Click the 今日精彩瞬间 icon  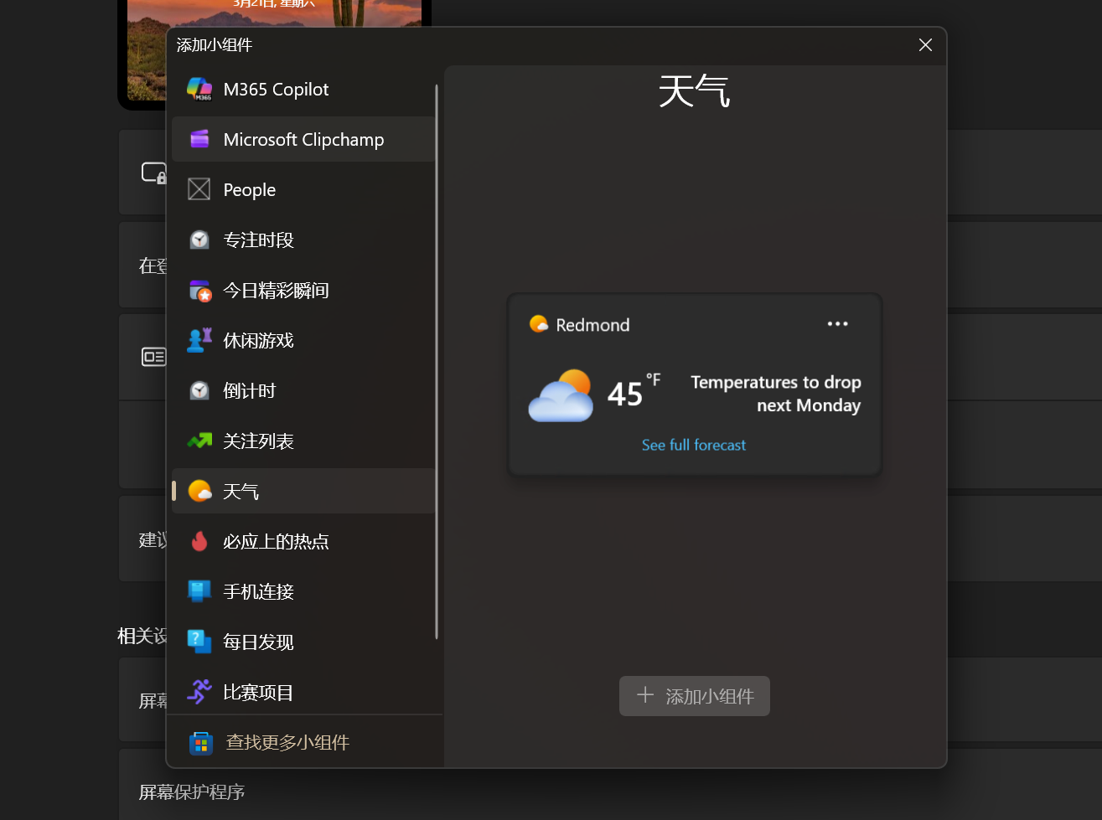[199, 290]
